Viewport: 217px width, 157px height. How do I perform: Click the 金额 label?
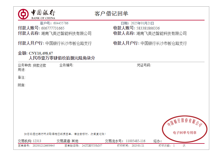click(x=23, y=53)
